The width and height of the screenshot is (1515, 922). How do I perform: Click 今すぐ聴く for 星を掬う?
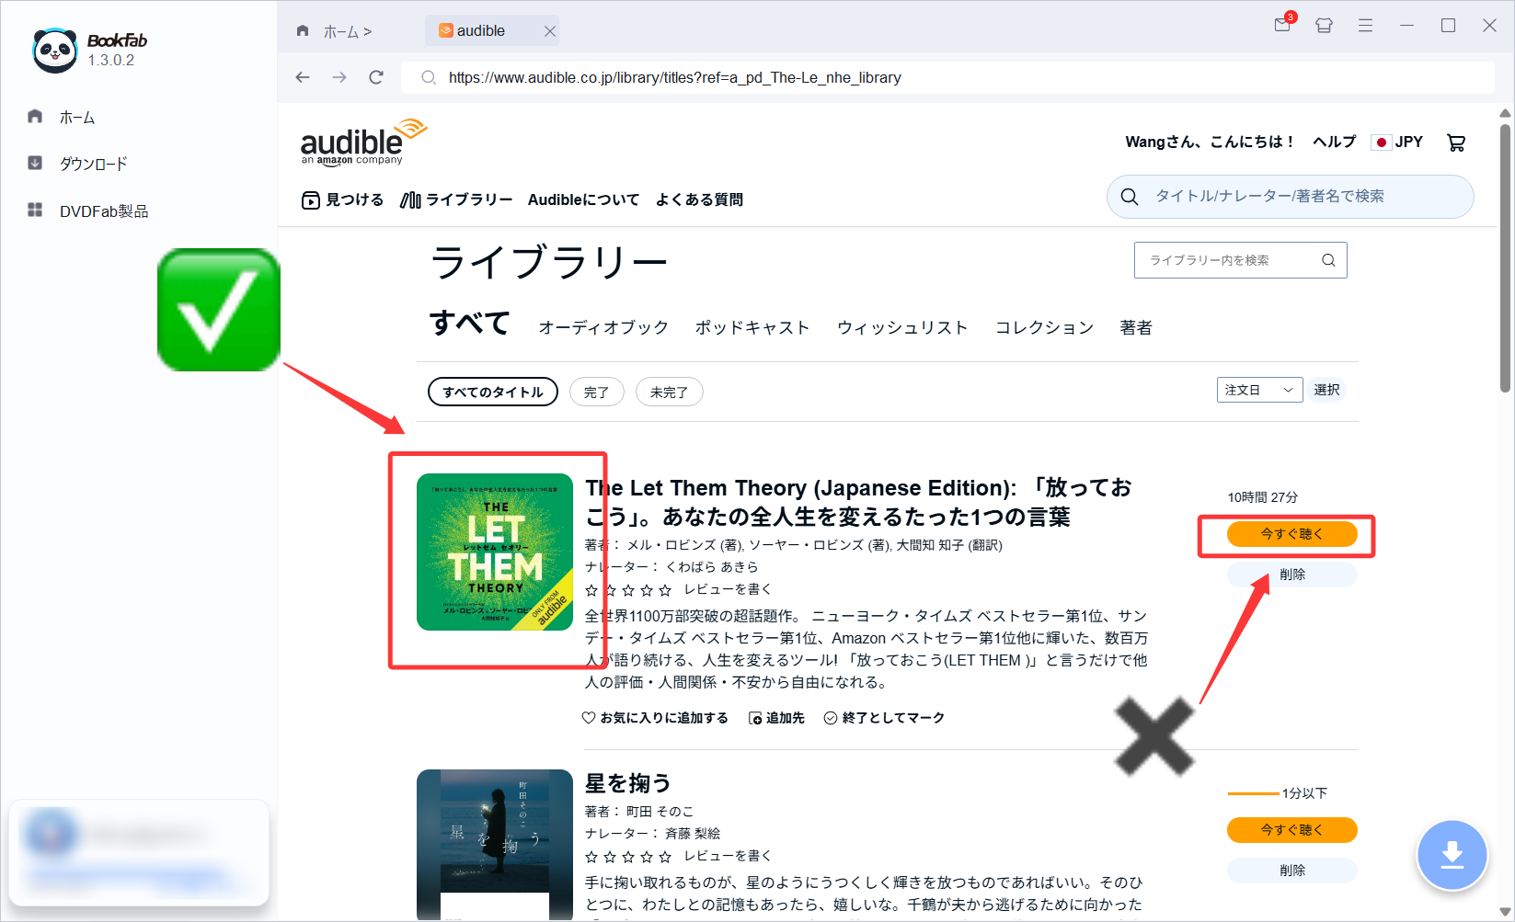[1291, 830]
